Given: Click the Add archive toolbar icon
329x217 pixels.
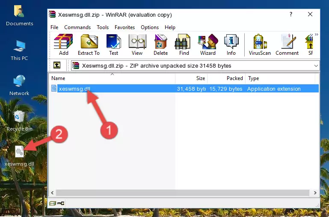Looking at the screenshot, I should tap(63, 45).
